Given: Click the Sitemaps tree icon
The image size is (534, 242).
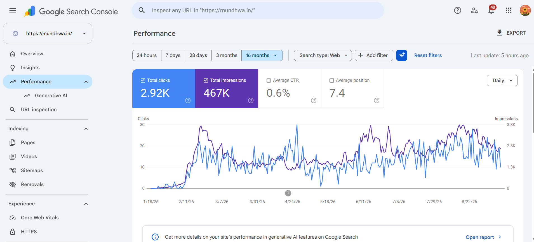Looking at the screenshot, I should (x=13, y=170).
